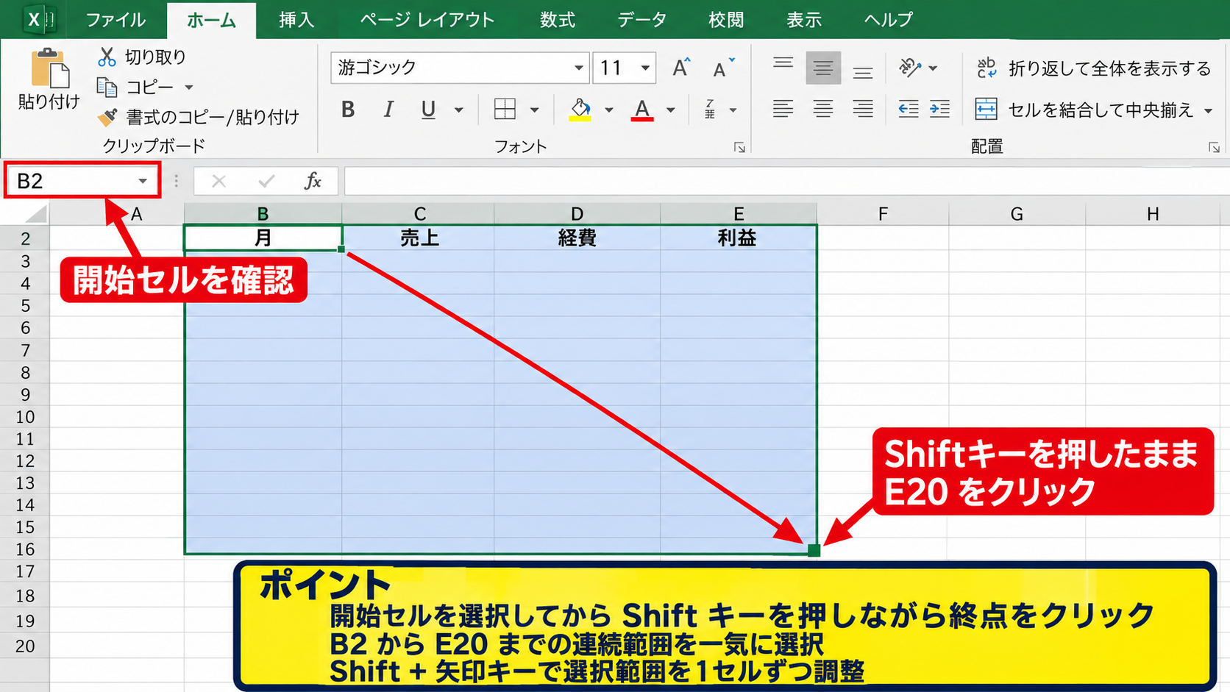
Task: Toggle Bold formatting
Action: tap(348, 110)
